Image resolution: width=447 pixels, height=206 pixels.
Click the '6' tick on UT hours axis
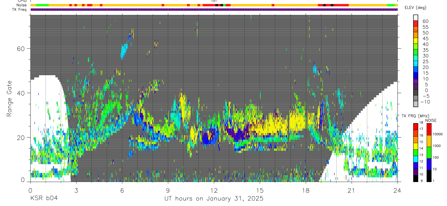(122, 190)
